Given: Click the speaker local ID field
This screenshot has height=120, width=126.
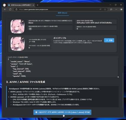Looking at the screenshot, I should click(x=96, y=28).
